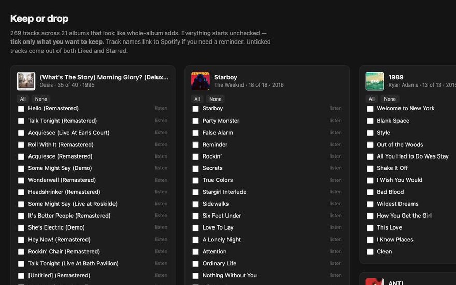This screenshot has height=285, width=456.
Task: Check the Hey Now! (Remastered) box
Action: [x=21, y=240]
